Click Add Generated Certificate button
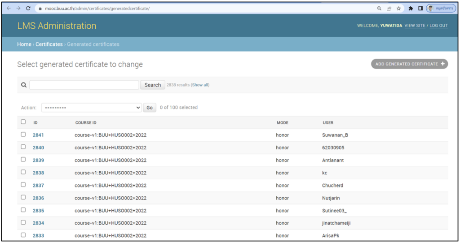Viewport: 460px width, 243px height. pyautogui.click(x=409, y=64)
